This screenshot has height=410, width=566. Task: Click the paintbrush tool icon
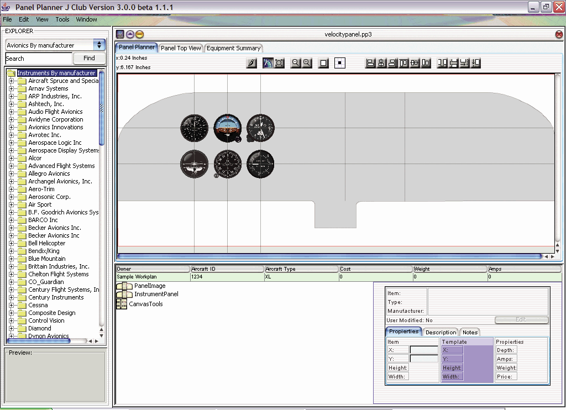251,63
